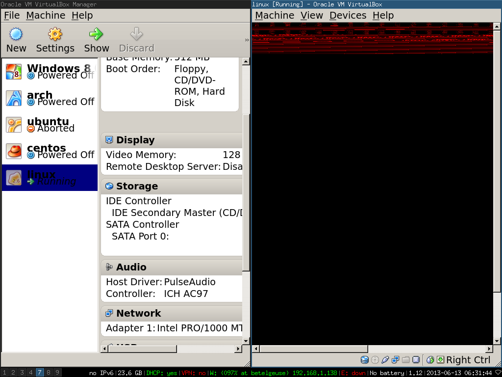Click the Audio section speaker icon
The image size is (502, 377).
109,267
